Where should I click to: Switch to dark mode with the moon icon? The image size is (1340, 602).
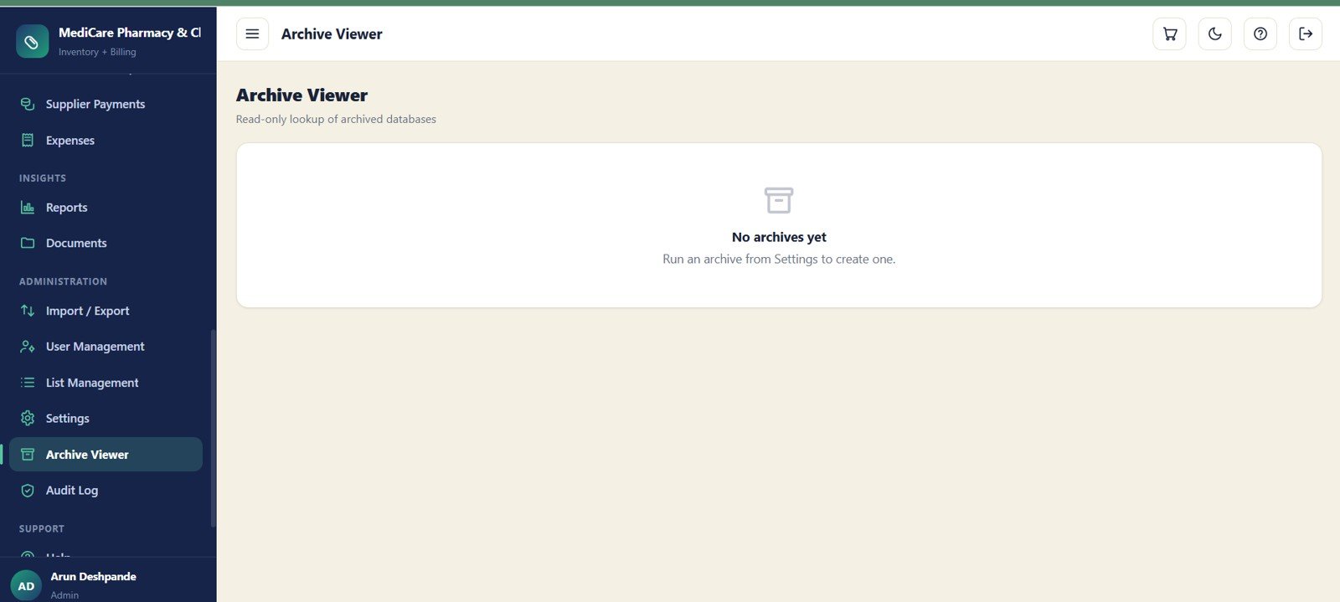click(x=1215, y=34)
